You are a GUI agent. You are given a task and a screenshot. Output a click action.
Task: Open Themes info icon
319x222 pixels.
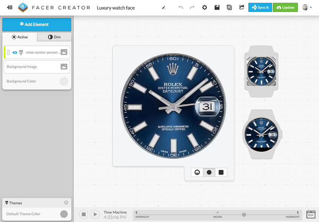coord(66,203)
